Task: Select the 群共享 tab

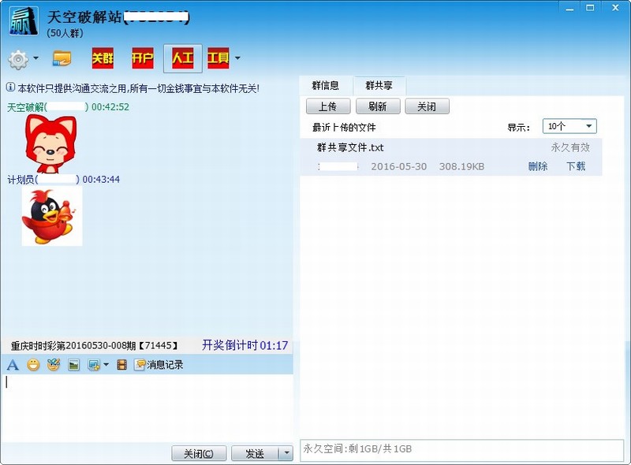Action: [x=379, y=85]
